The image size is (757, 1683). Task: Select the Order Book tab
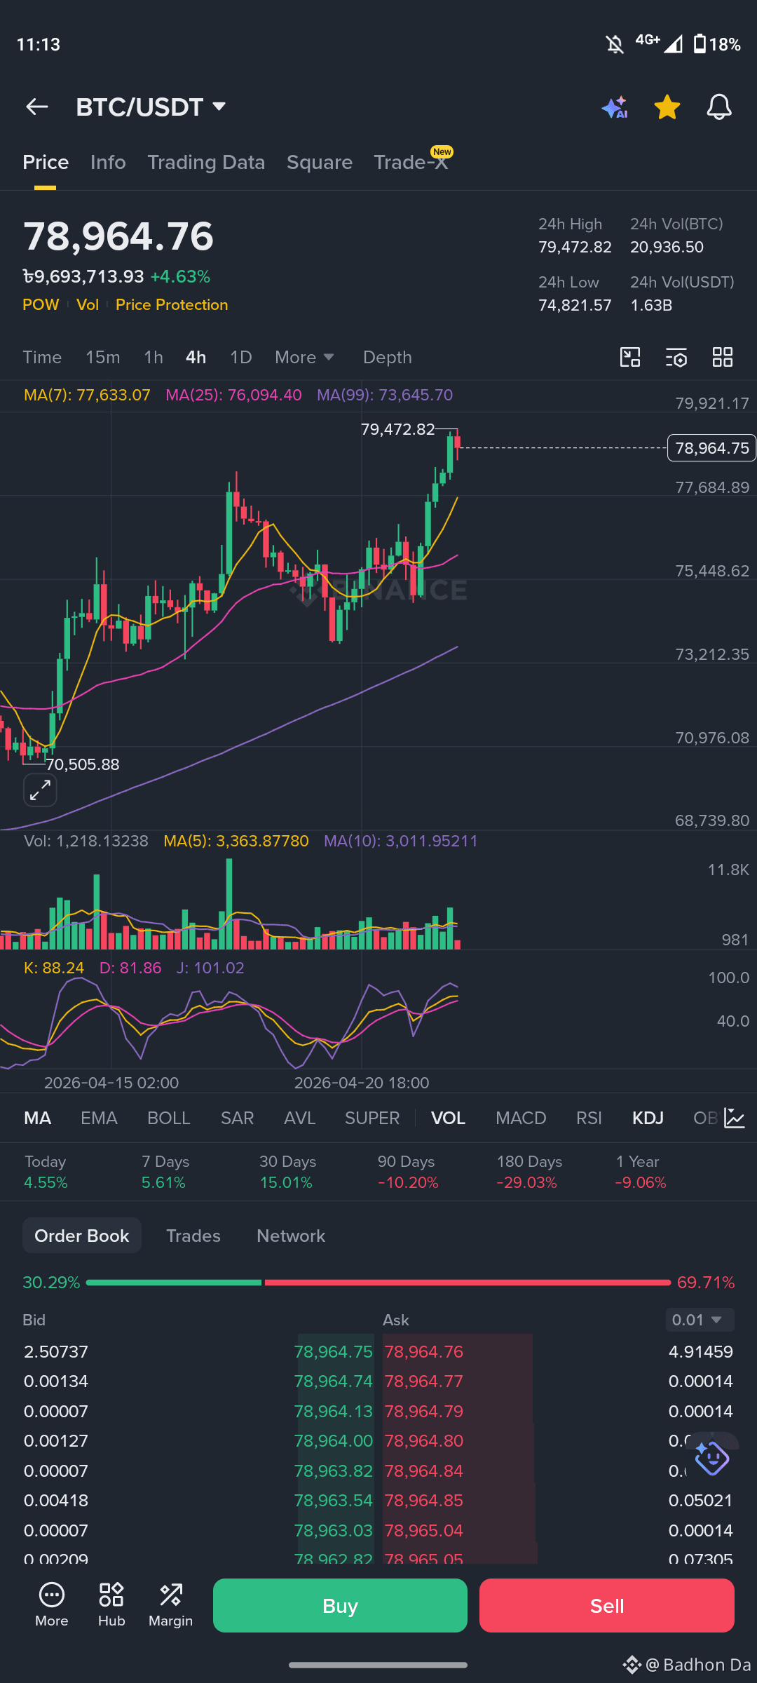click(82, 1236)
